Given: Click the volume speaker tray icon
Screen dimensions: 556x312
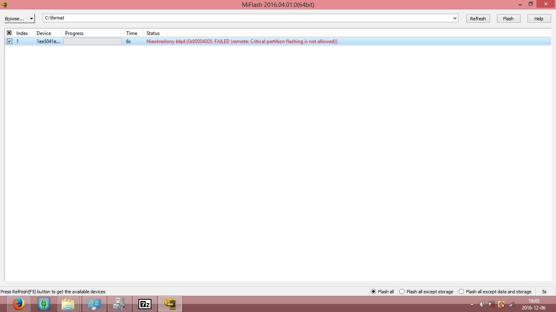Looking at the screenshot, I should click(482, 304).
